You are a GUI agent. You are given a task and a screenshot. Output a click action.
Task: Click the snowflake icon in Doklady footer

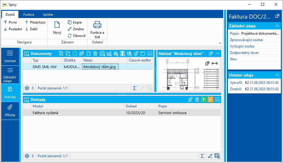[27, 156]
